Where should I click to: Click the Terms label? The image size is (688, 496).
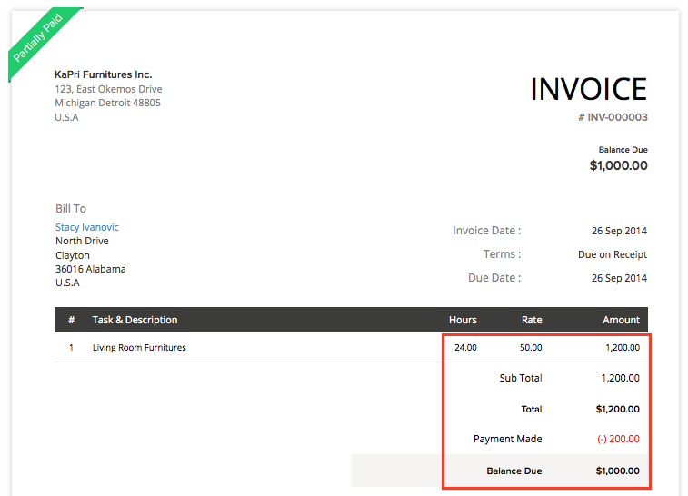(x=502, y=254)
